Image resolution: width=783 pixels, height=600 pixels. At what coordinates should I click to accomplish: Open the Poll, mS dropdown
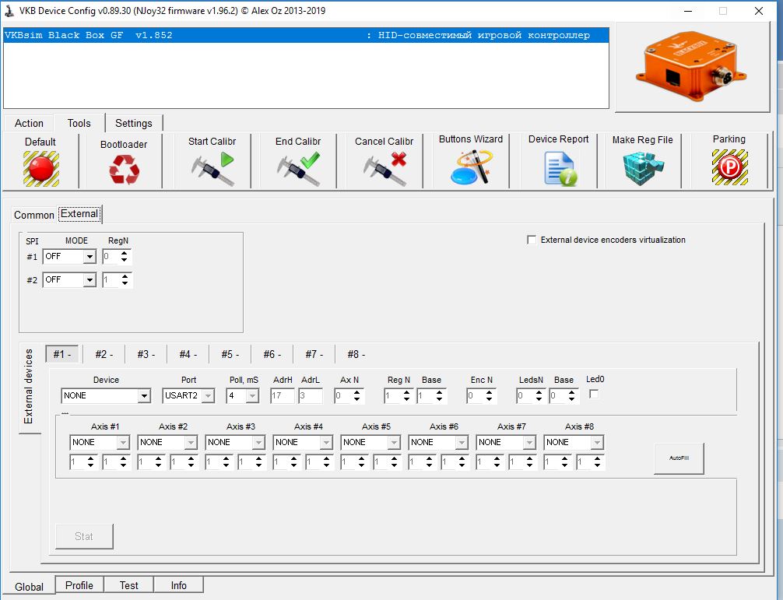tap(242, 396)
